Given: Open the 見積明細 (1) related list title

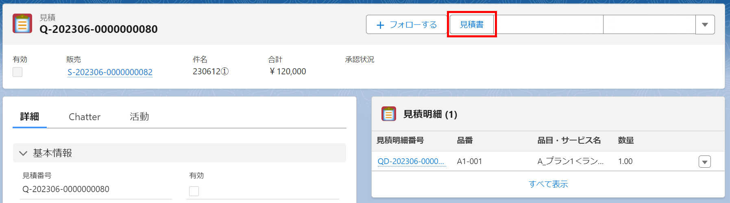Looking at the screenshot, I should click(430, 114).
